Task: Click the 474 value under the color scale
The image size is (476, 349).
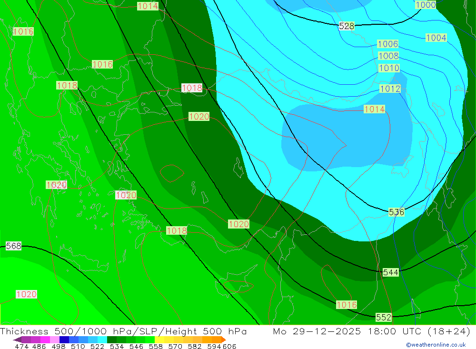Action: tap(21, 346)
